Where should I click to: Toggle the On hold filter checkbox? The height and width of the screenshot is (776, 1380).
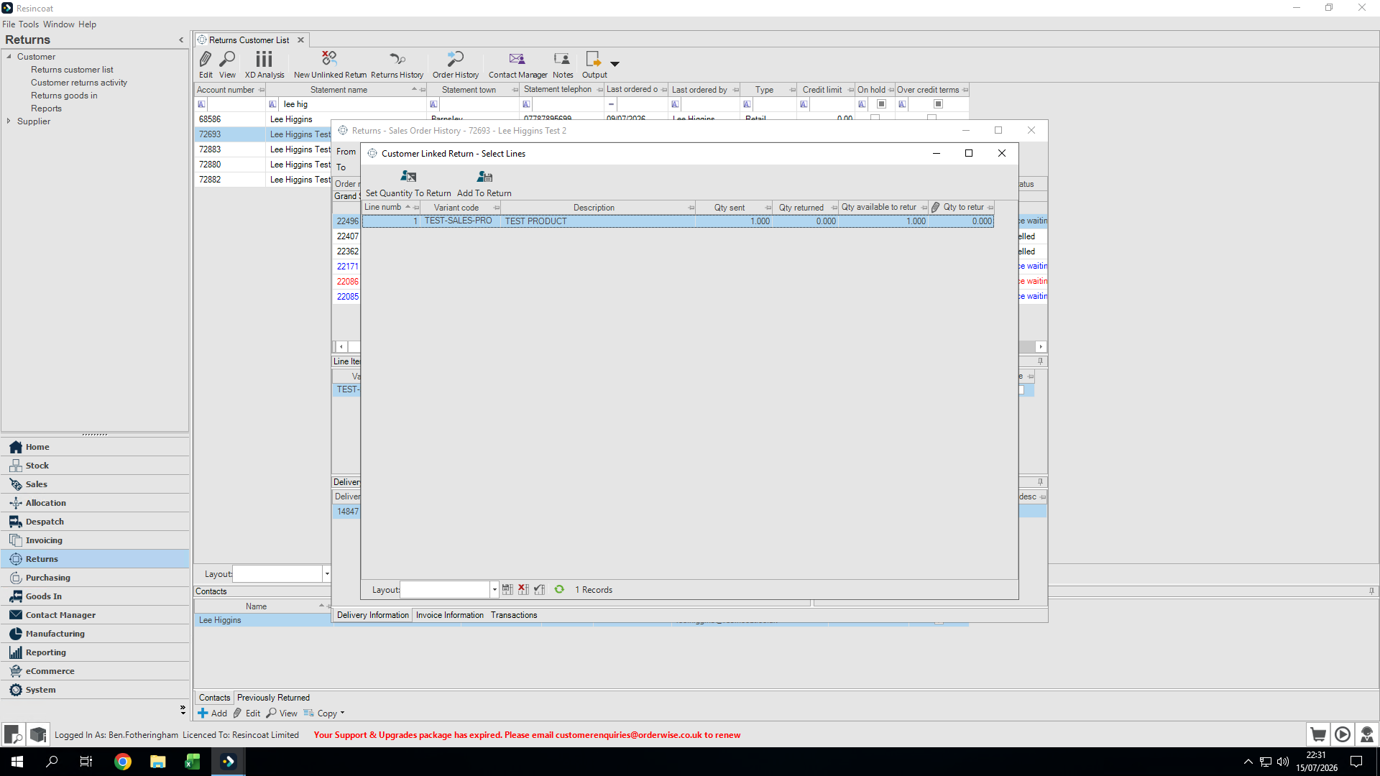pos(881,104)
